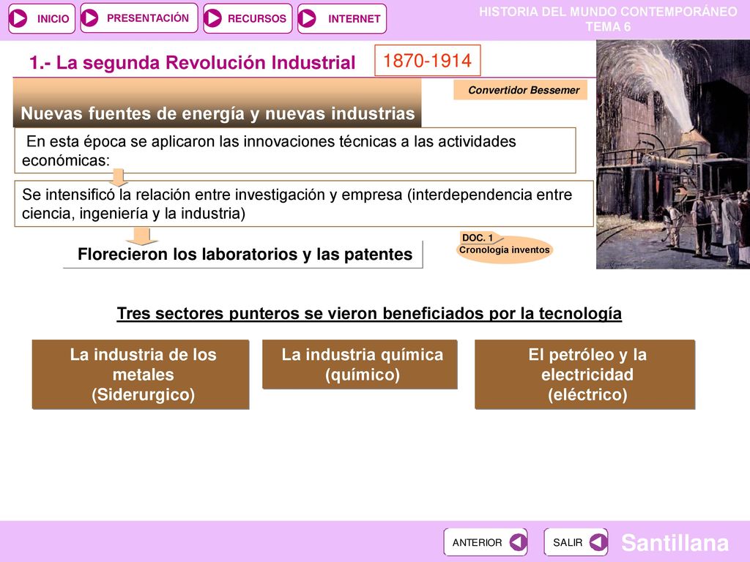Image resolution: width=750 pixels, height=562 pixels.
Task: Click the Bessemer converter painting
Action: [x=673, y=154]
